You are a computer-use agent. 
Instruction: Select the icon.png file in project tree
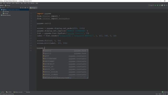(6, 12)
